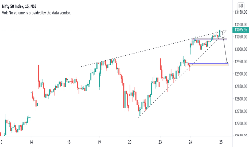
Task: Select the lower rising dashed trendline
Action: [x=182, y=74]
